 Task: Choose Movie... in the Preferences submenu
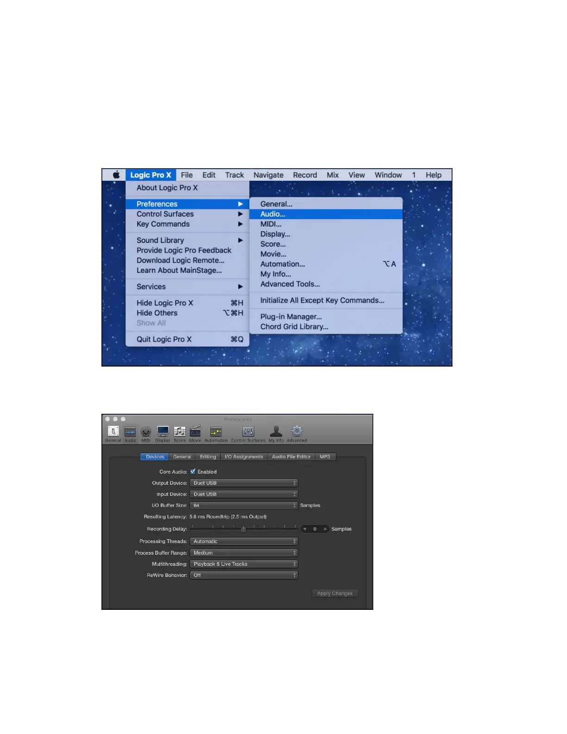pos(326,254)
